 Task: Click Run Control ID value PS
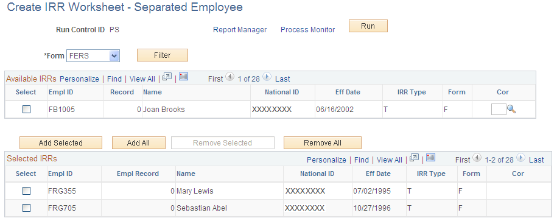[114, 30]
